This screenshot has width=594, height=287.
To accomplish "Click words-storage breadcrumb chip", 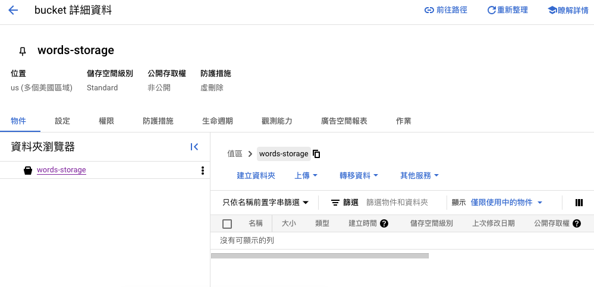I will (284, 154).
